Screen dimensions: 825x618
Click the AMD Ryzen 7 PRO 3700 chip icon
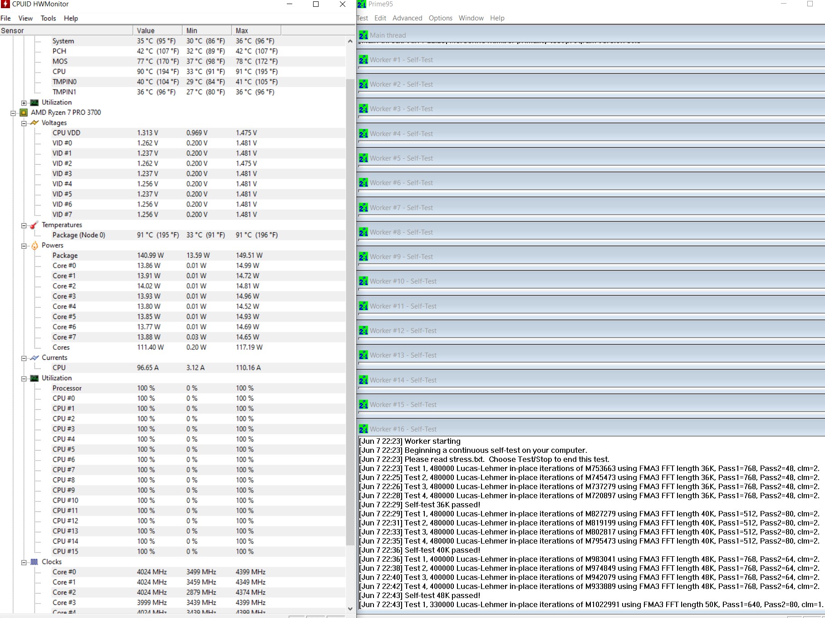24,113
